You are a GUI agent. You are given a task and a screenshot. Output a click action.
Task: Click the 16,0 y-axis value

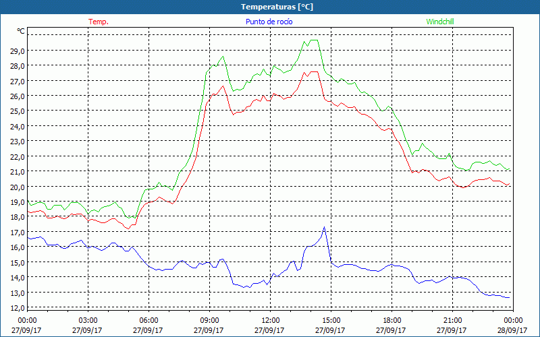coord(18,247)
